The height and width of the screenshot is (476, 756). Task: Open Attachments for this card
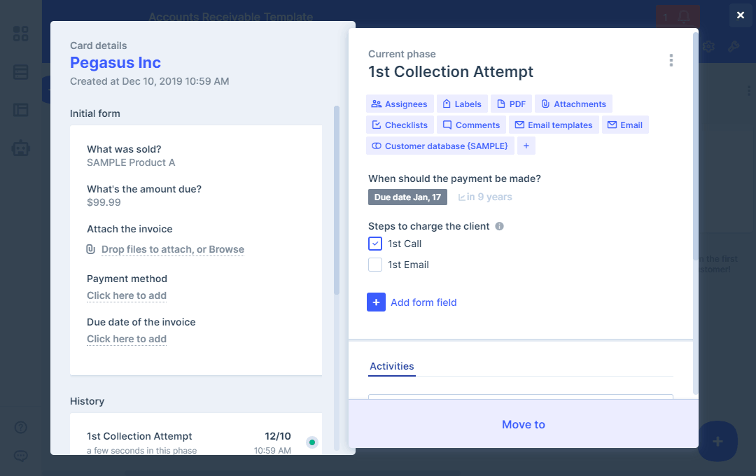click(x=573, y=104)
